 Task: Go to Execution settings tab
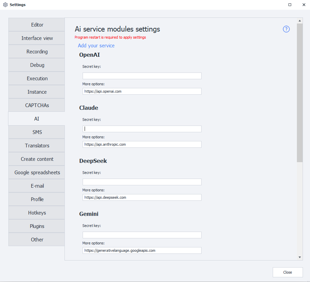click(x=37, y=79)
